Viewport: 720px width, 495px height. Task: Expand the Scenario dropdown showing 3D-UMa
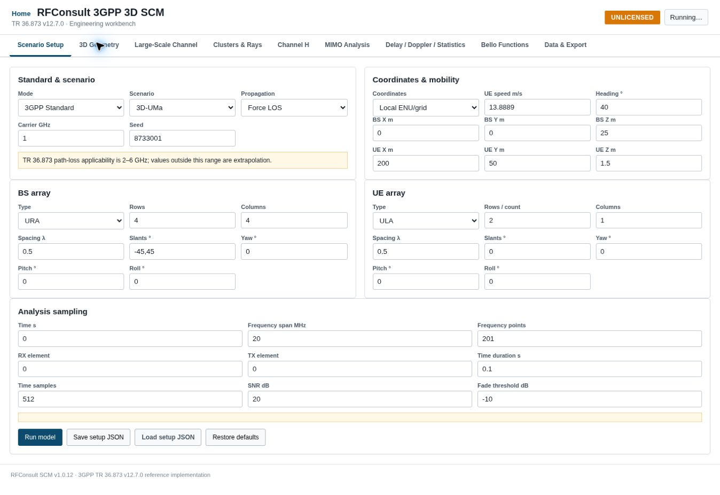[182, 107]
